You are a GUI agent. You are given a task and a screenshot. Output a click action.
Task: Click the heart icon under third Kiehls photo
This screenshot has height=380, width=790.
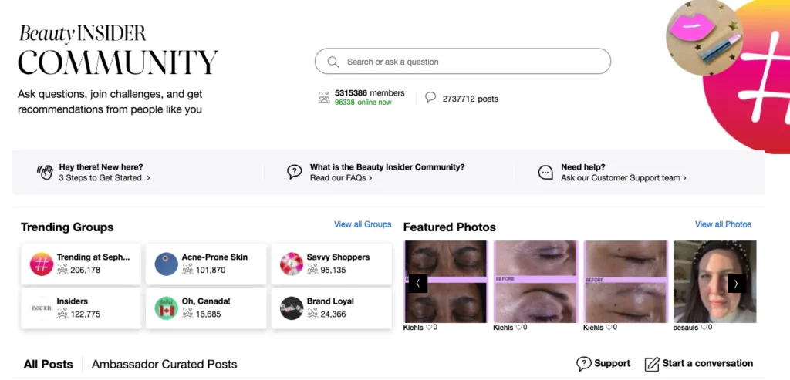609,327
